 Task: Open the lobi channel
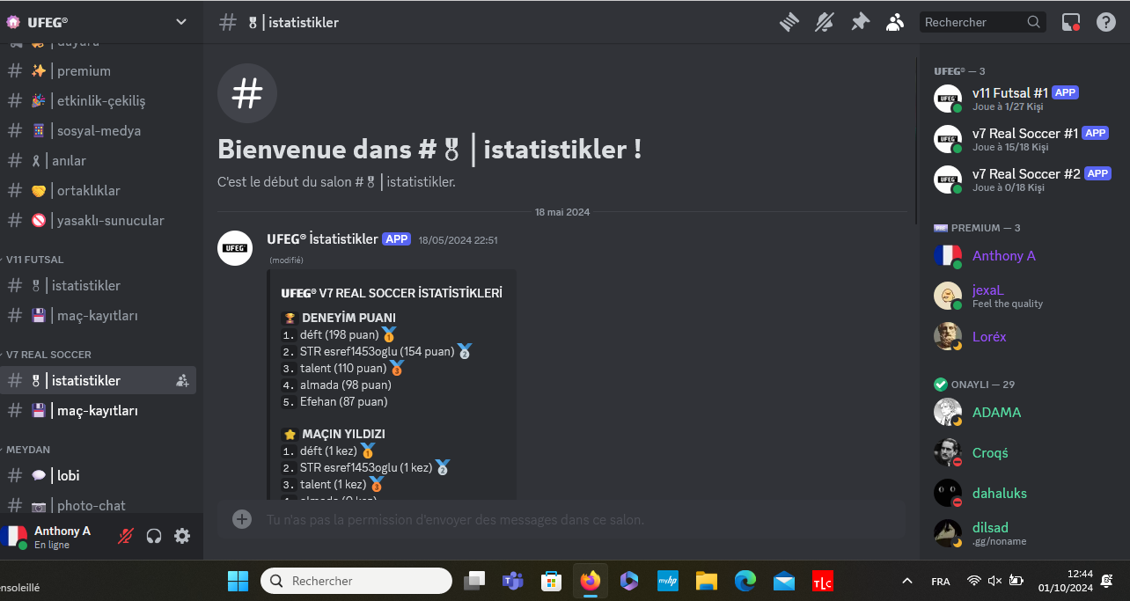(68, 475)
